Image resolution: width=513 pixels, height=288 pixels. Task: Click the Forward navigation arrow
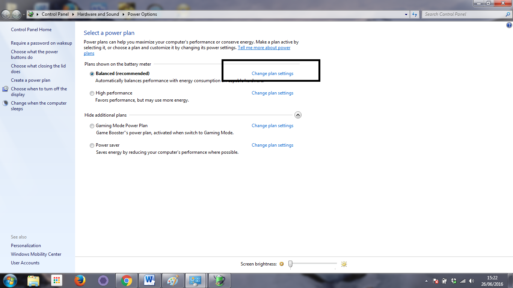click(x=17, y=14)
